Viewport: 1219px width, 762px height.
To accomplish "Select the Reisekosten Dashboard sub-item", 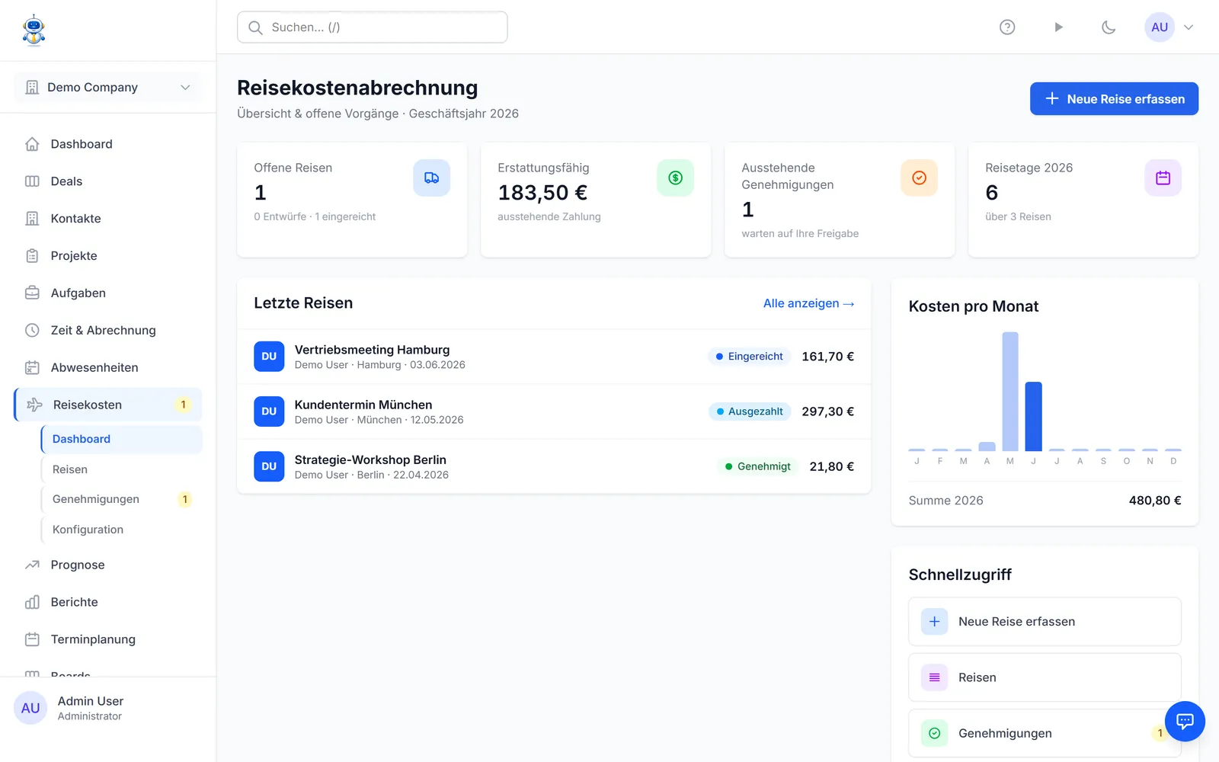I will [122, 439].
